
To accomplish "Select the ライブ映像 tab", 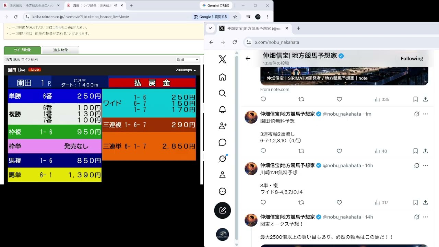I will 22,50.
